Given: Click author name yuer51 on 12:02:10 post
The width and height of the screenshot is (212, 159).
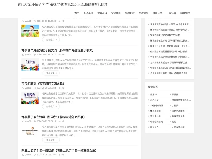Looking at the screenshot, I should [x=28, y=54].
